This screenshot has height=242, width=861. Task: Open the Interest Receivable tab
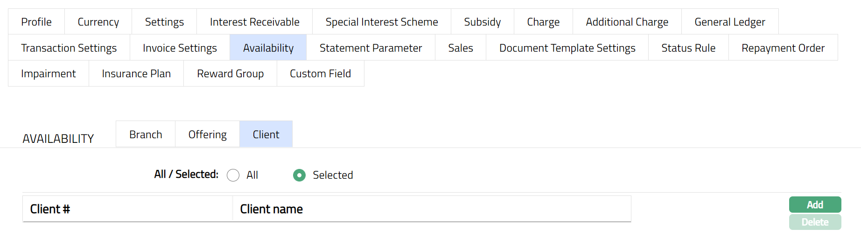click(x=254, y=22)
